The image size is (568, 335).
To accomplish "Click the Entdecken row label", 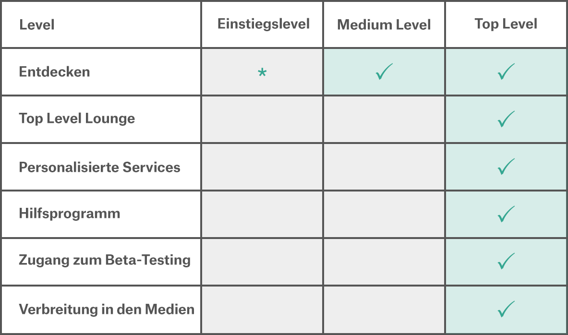I will [55, 72].
